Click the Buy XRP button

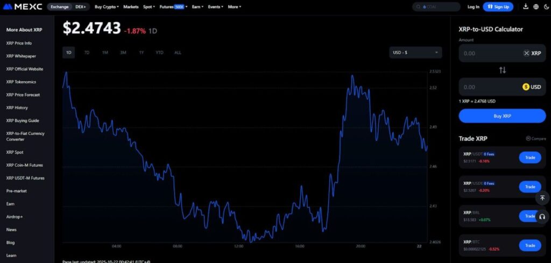click(x=502, y=116)
